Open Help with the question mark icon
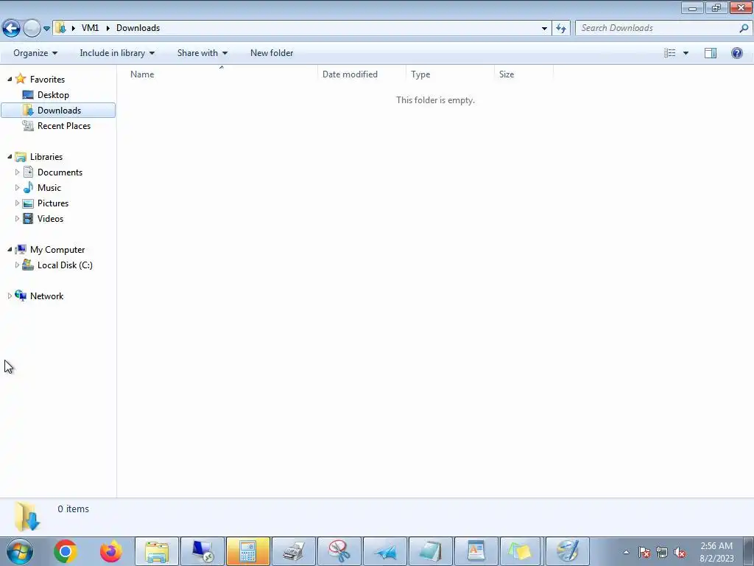This screenshot has width=754, height=566. tap(736, 53)
